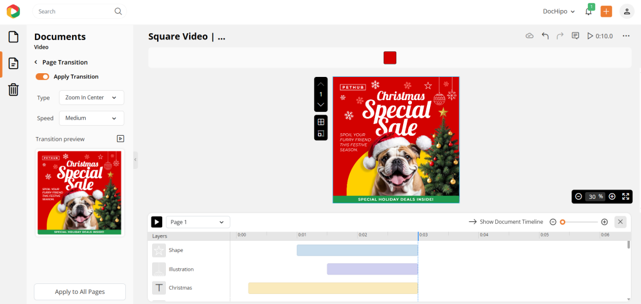Click the blue Shape timeline bar
This screenshot has height=304, width=641.
pyautogui.click(x=357, y=250)
